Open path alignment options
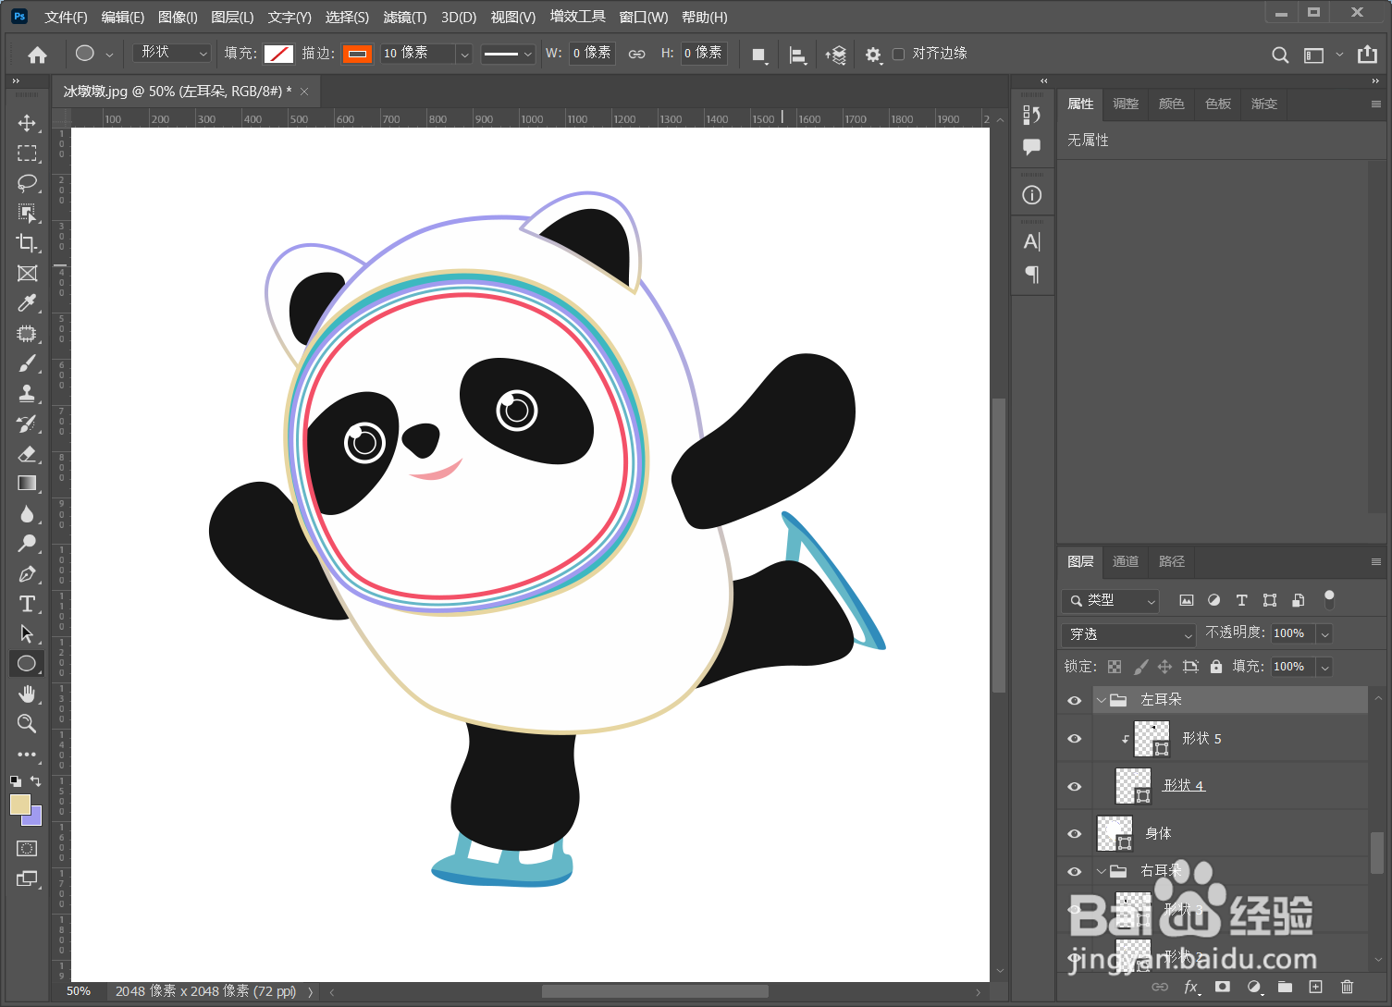This screenshot has width=1392, height=1007. click(x=797, y=55)
